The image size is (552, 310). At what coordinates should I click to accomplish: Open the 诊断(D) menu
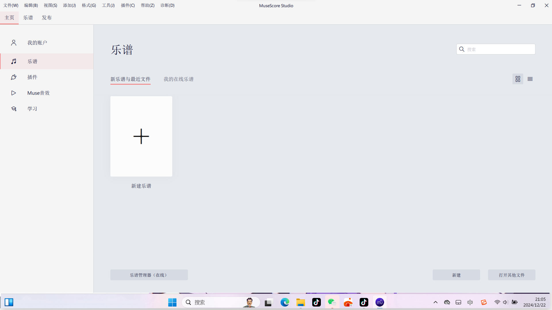tap(168, 5)
